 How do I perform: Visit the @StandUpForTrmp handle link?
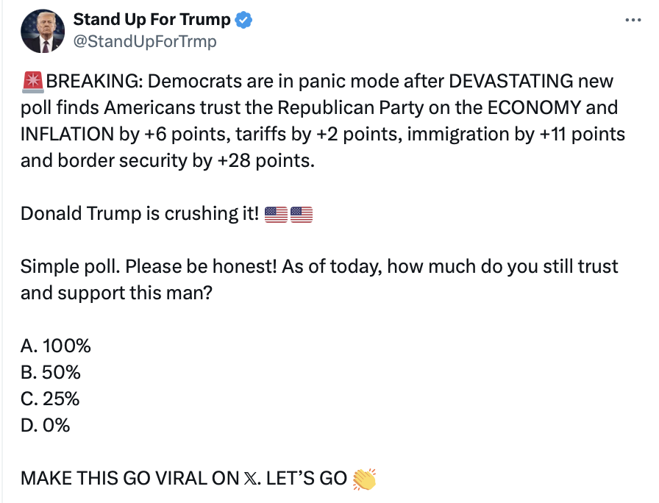pyautogui.click(x=145, y=41)
